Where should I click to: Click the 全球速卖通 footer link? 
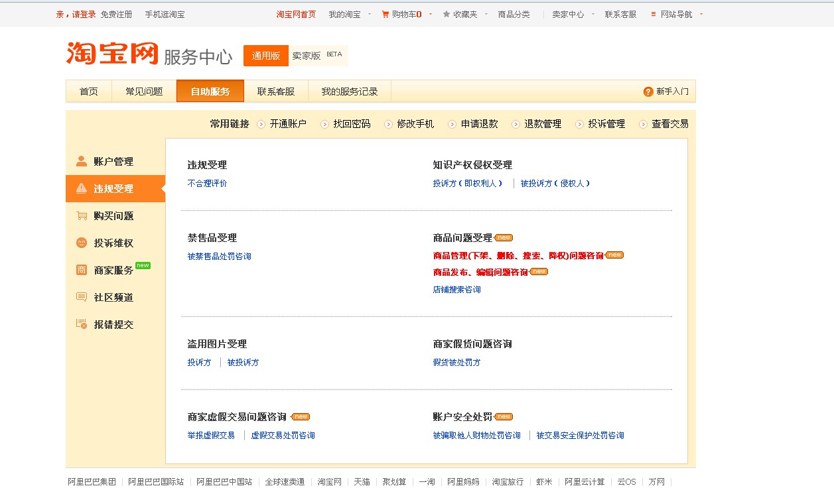coord(285,482)
